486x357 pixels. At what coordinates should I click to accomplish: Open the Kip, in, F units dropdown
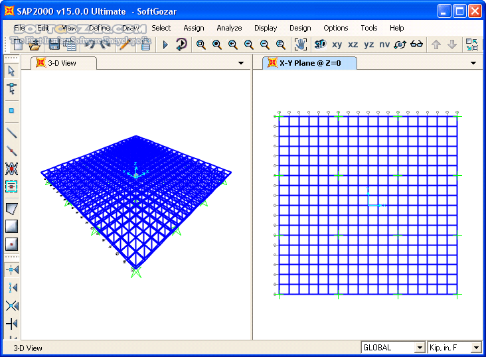[x=475, y=347]
